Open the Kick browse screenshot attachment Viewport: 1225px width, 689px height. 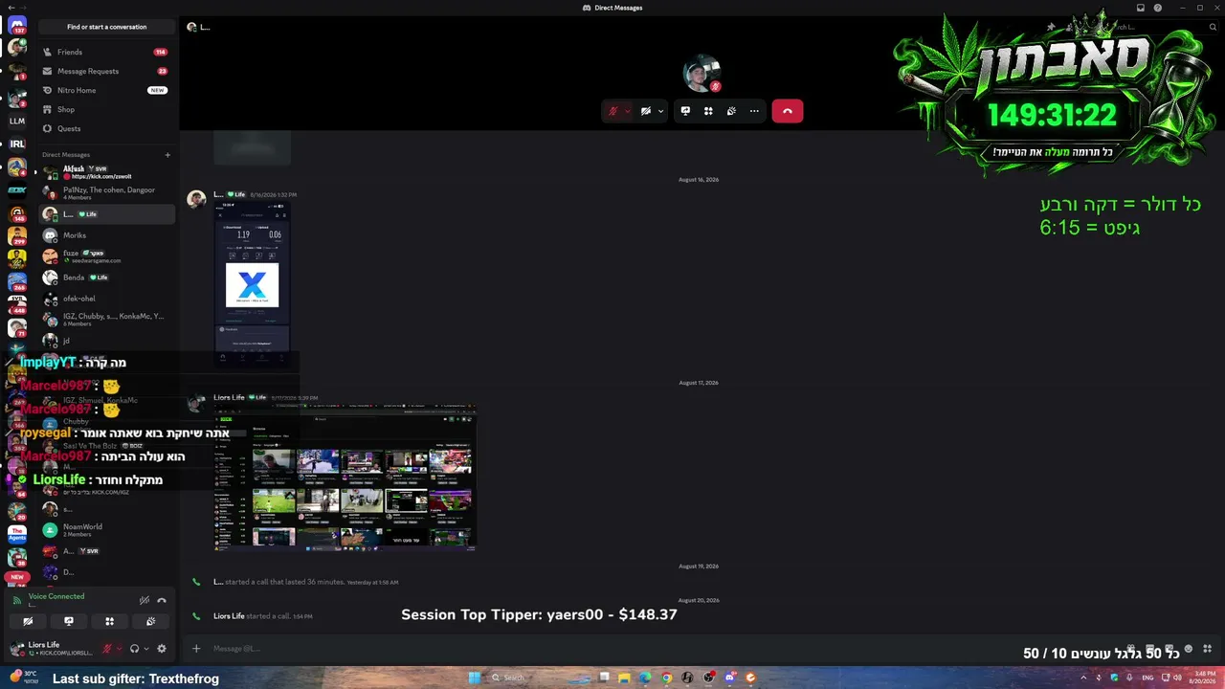click(x=345, y=478)
